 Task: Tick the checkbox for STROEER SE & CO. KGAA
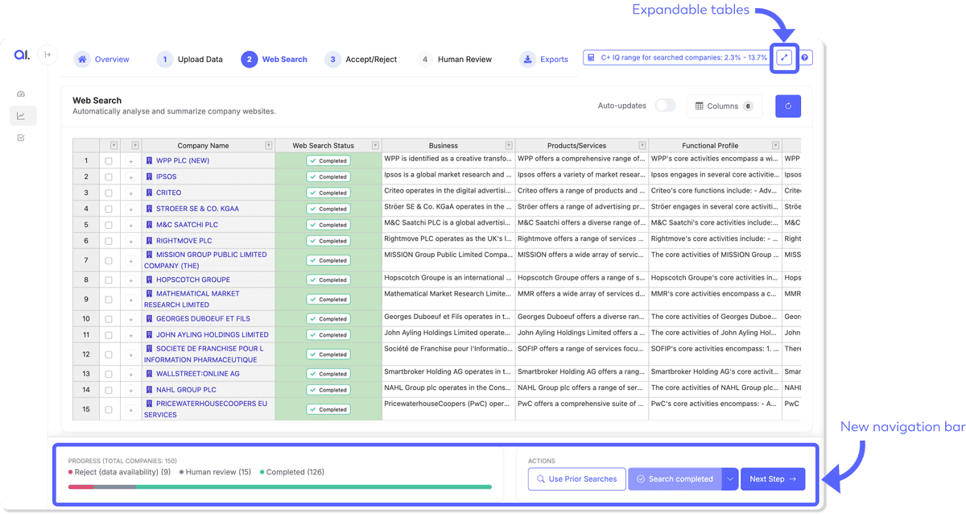click(x=109, y=209)
